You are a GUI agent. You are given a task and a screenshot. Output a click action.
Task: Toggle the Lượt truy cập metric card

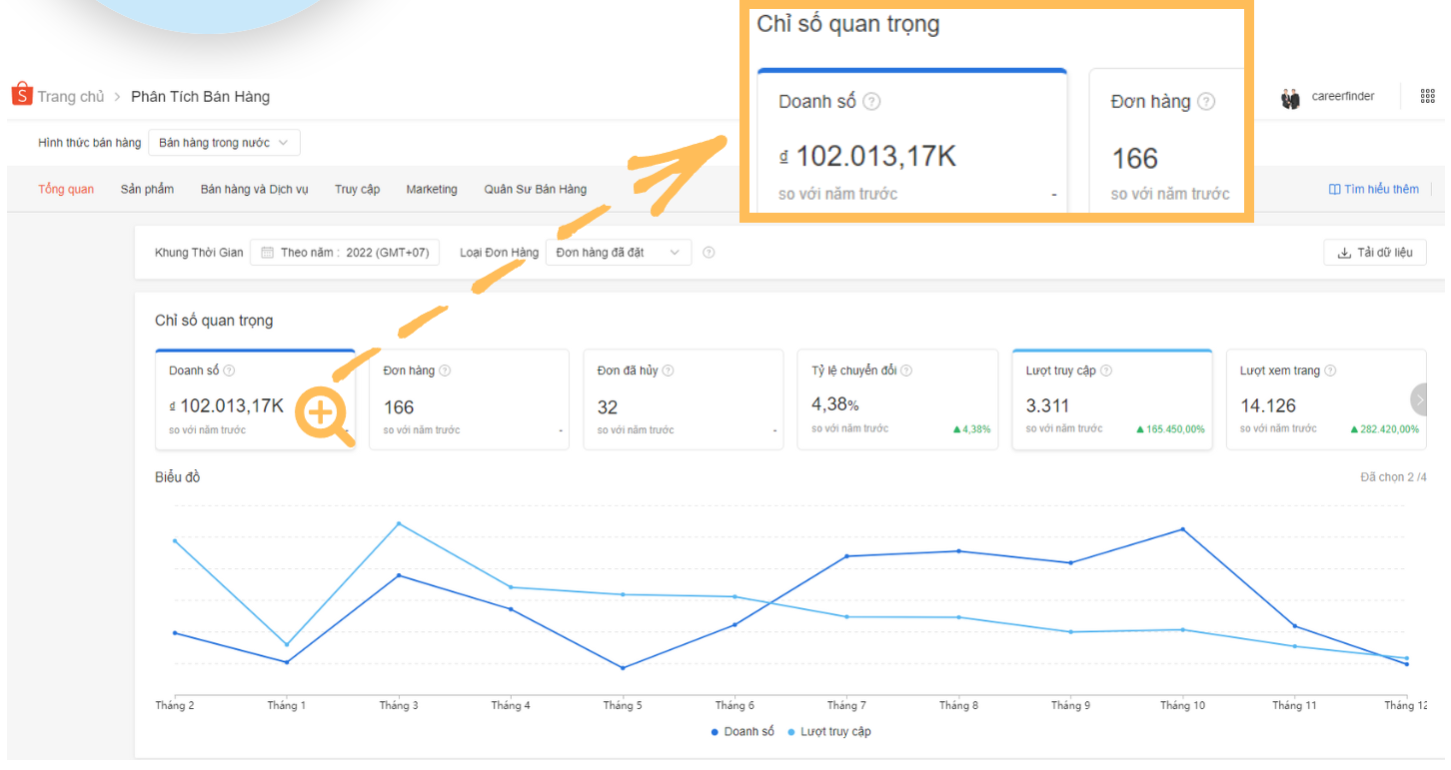pos(1111,399)
